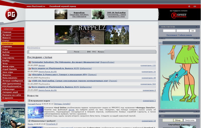This screenshot has height=128, width=201.
Task: Open Видеообзор Terminator Salvation top banner link
Action: point(79,15)
